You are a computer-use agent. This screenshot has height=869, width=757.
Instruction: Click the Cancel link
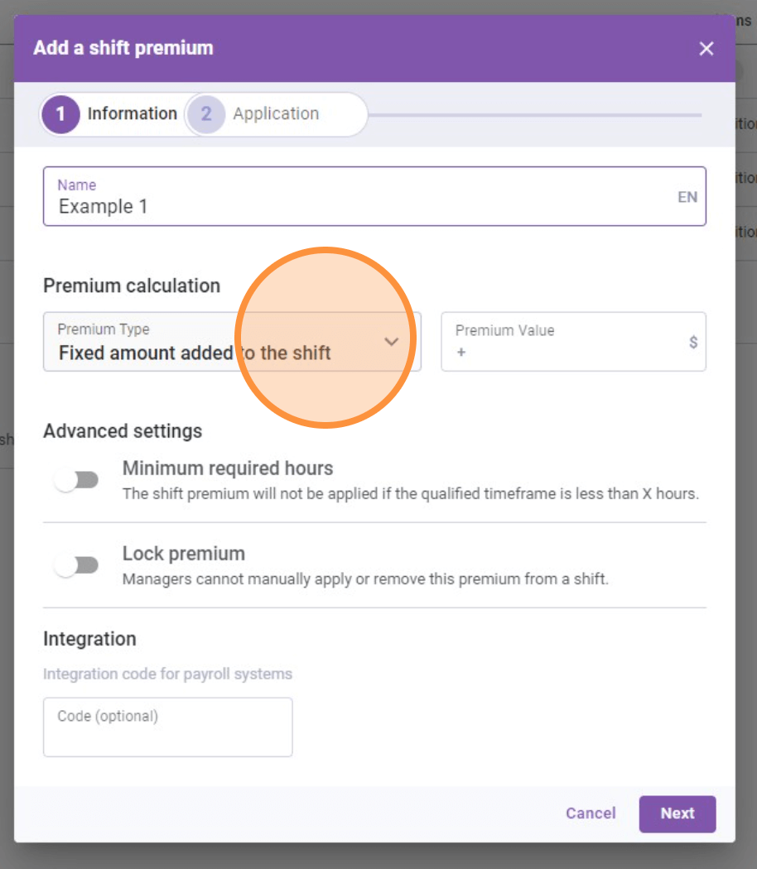tap(590, 814)
